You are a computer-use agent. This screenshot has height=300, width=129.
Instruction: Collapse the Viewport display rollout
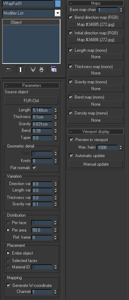click(96, 132)
